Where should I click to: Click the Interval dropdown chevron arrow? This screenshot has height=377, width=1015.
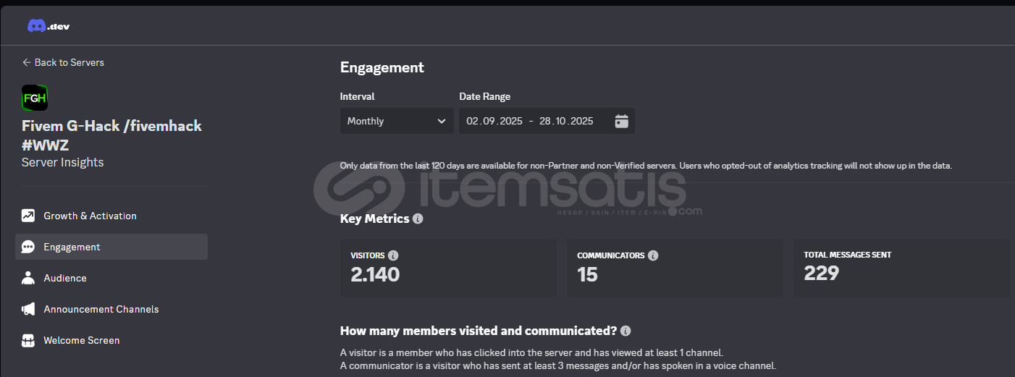(442, 121)
